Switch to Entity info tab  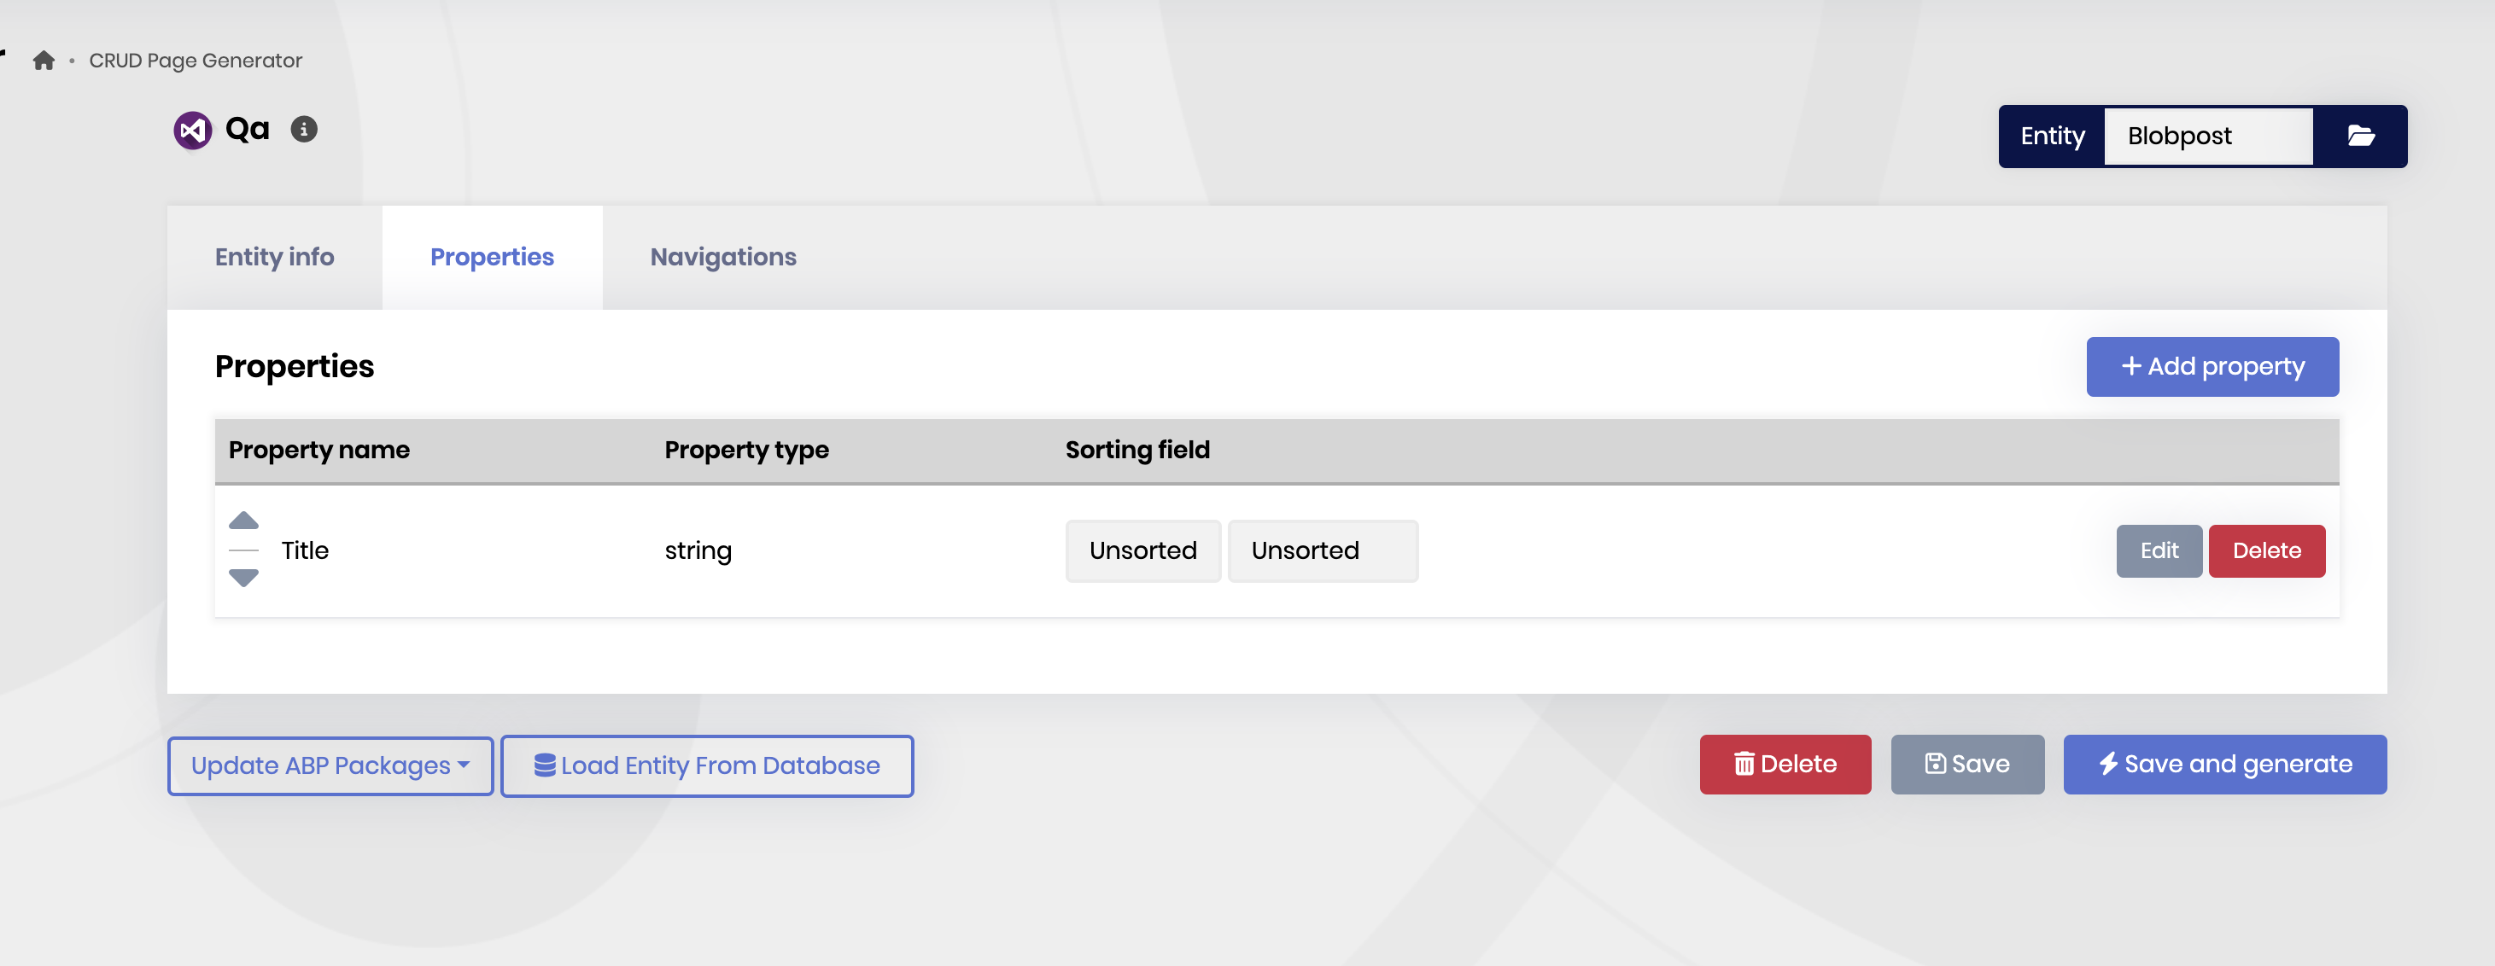(274, 258)
